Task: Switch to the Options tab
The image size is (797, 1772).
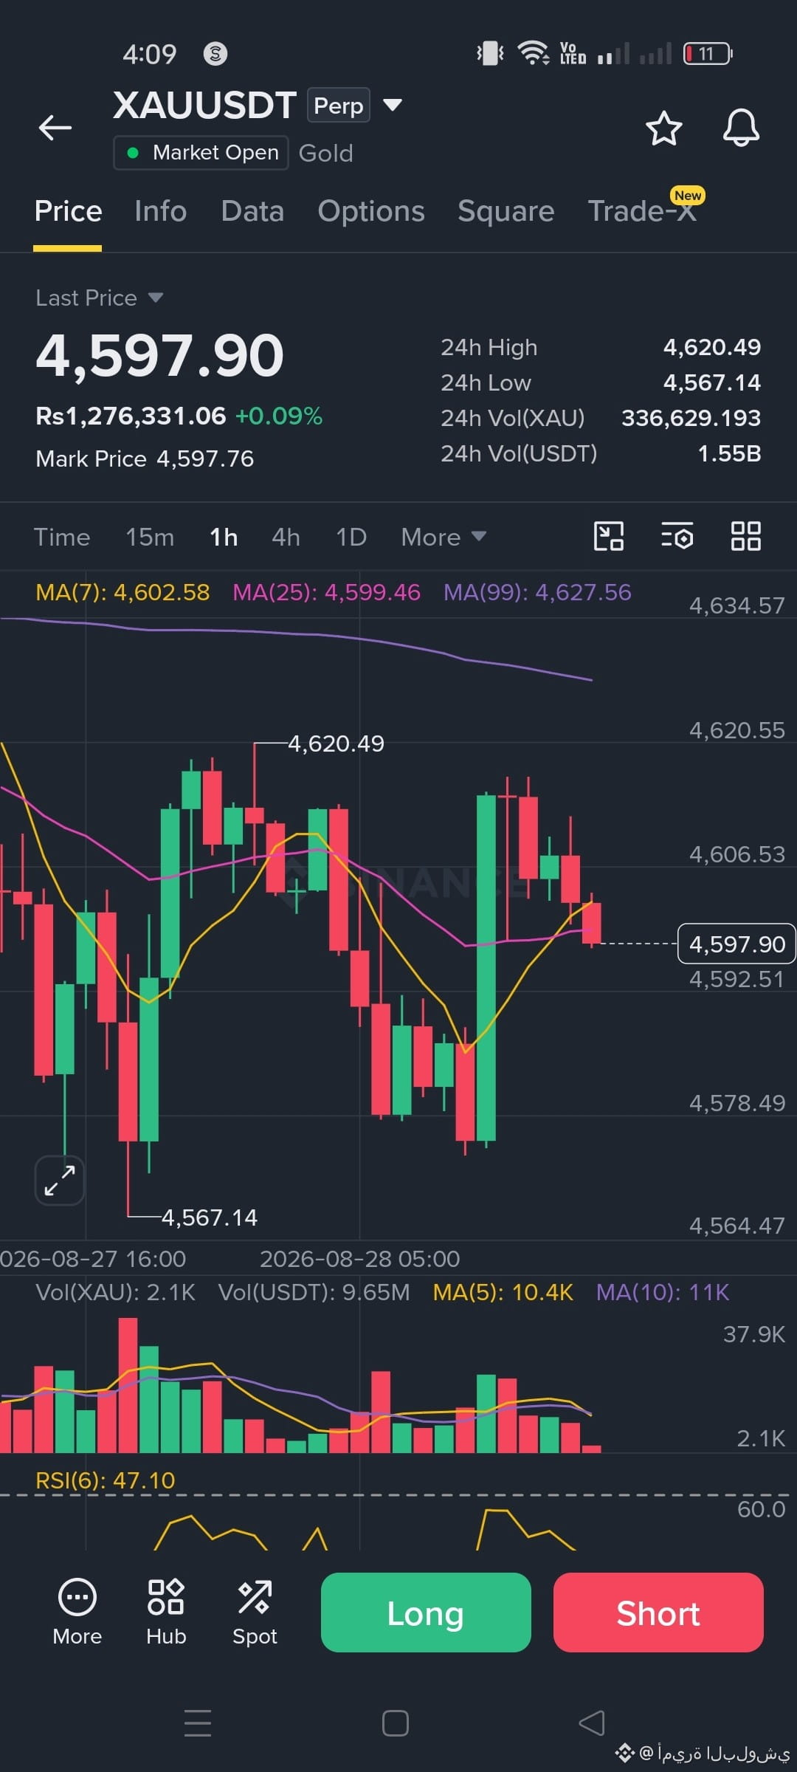Action: [x=371, y=211]
